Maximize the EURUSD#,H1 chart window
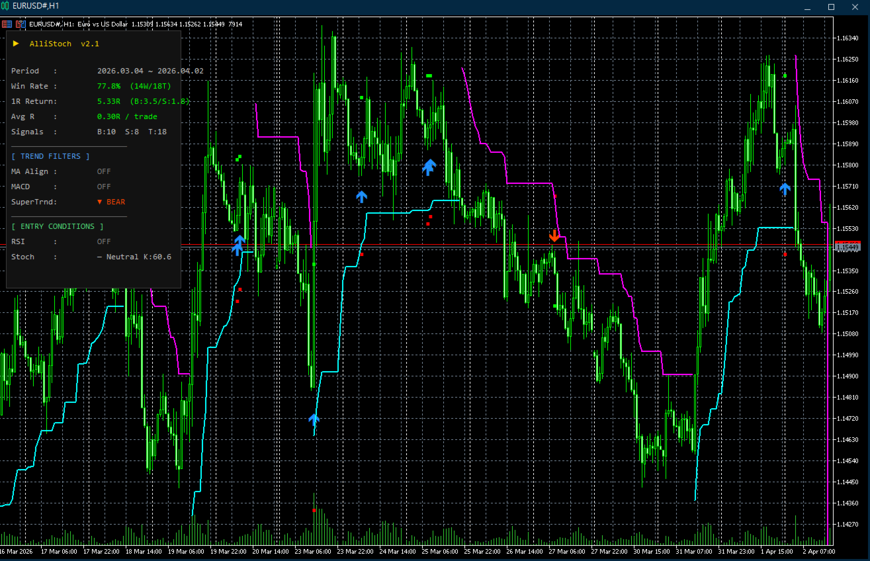870x561 pixels. (831, 7)
